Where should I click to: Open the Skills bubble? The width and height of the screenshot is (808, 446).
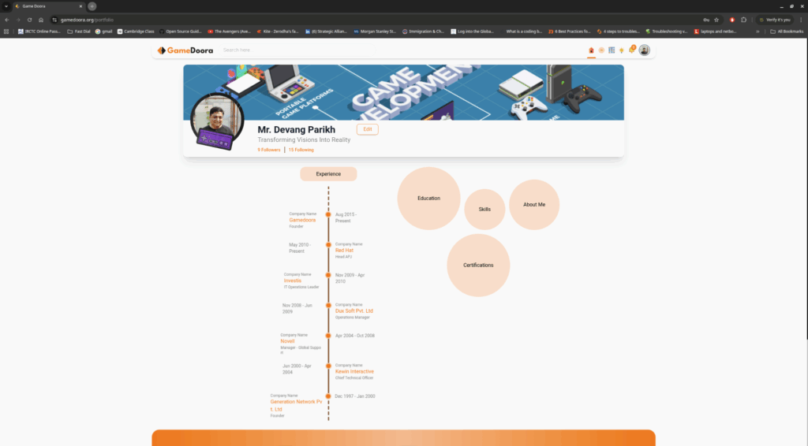pos(484,210)
